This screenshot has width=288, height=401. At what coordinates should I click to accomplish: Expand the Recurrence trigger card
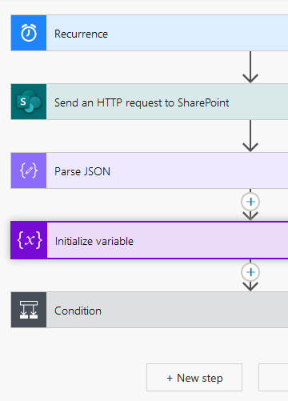(167, 33)
